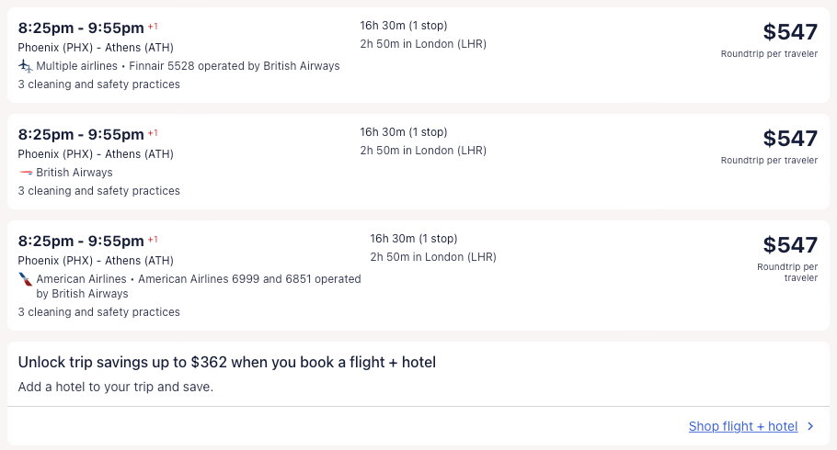This screenshot has height=450, width=837.
Task: Click the Add a hotel to your trip text
Action: click(x=115, y=387)
